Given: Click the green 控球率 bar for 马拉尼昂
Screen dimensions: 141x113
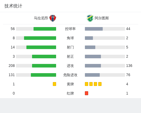Looking at the screenshot, I should [45, 29].
